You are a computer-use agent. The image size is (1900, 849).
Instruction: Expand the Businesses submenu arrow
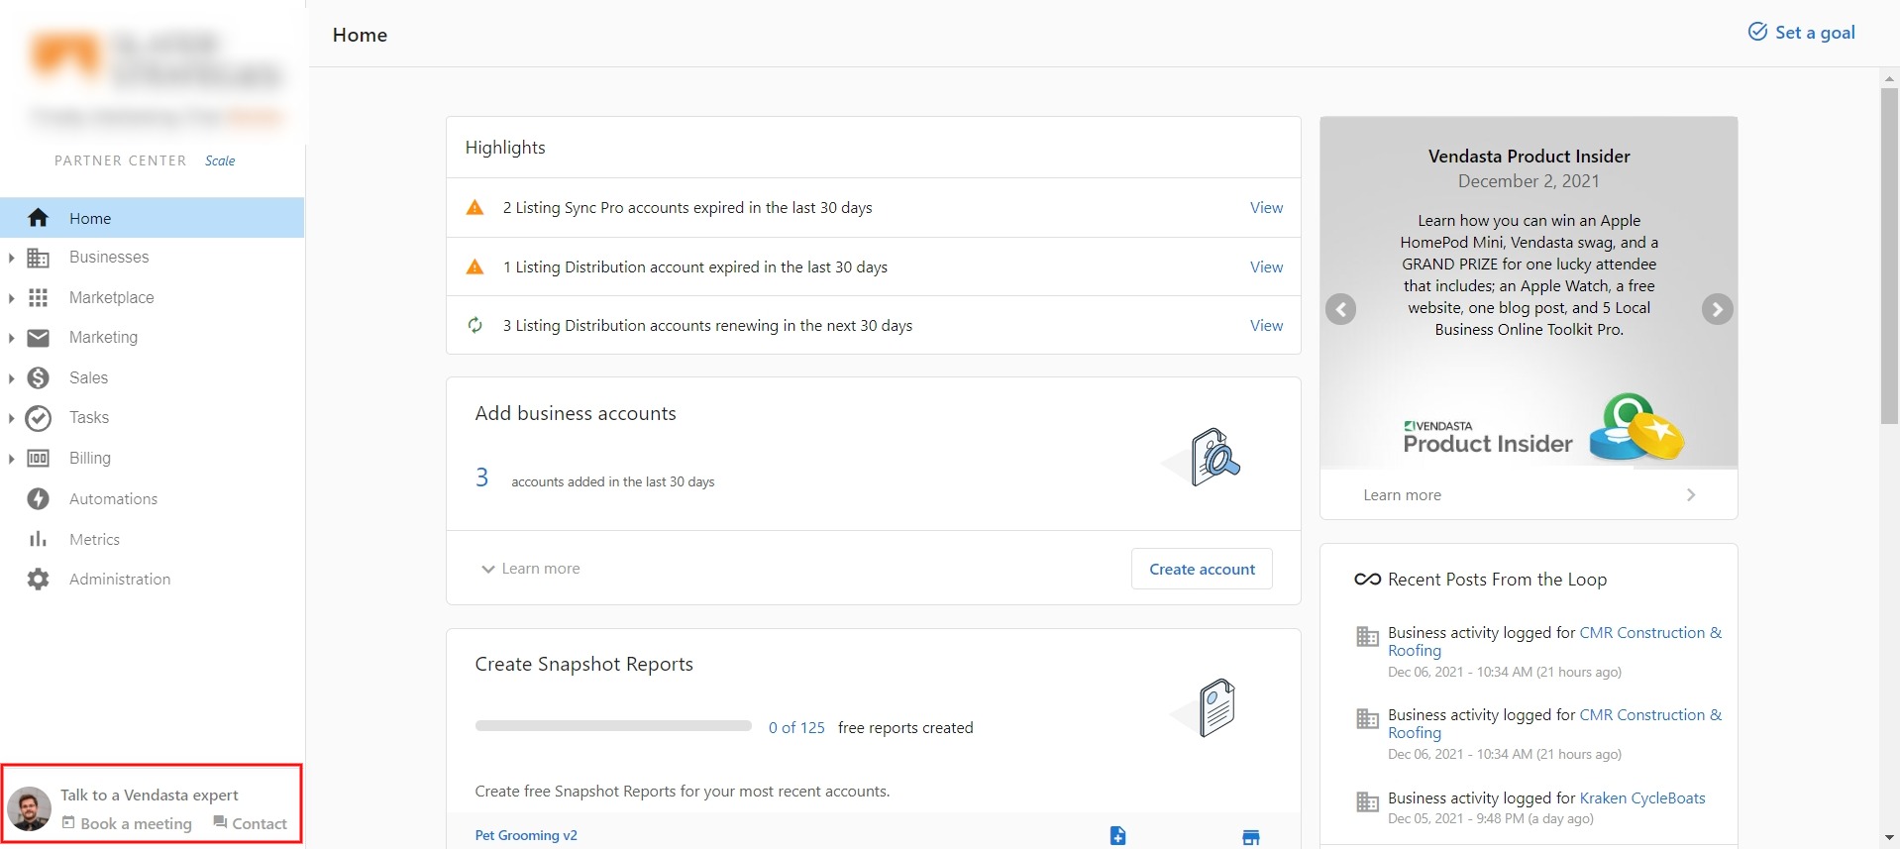click(11, 258)
